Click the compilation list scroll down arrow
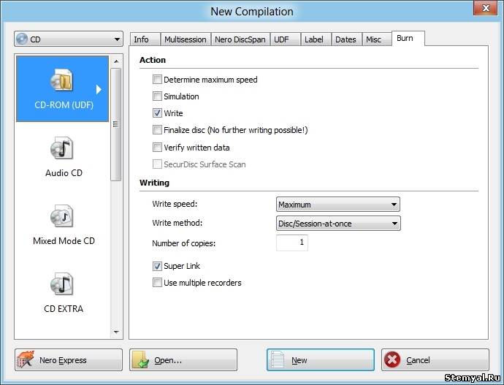 click(x=116, y=332)
